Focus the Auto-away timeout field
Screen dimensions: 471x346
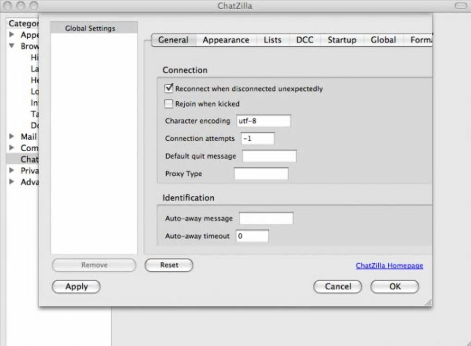[252, 236]
